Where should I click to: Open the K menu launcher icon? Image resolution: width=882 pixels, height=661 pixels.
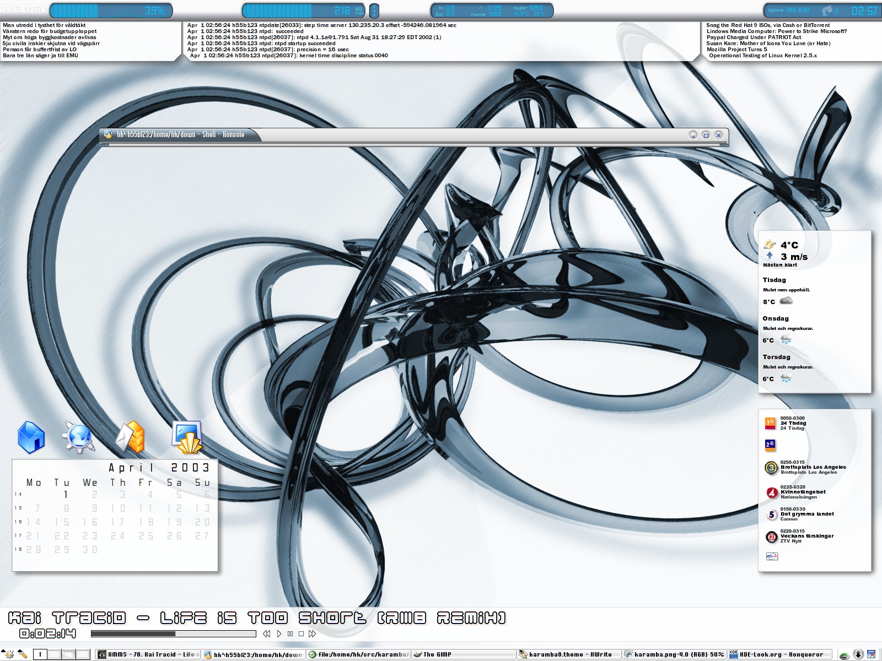[x=8, y=654]
